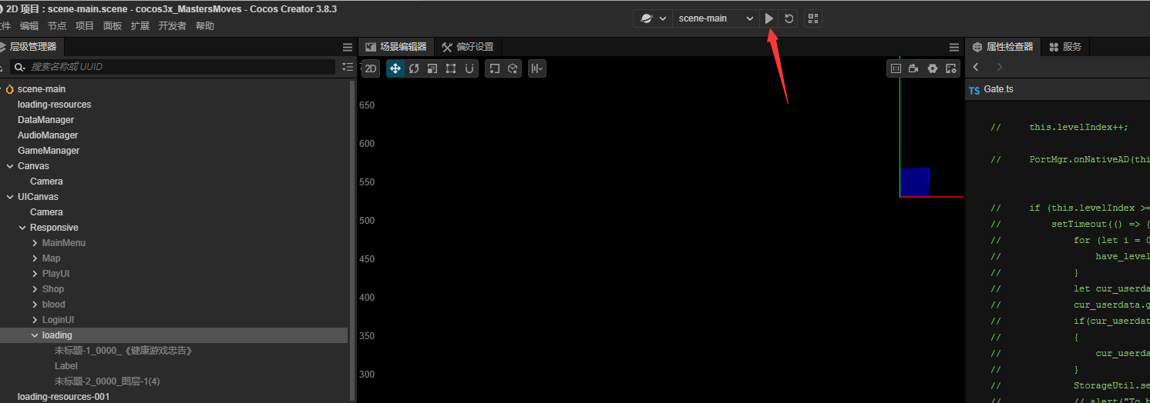
Task: Open scene gear settings icon
Action: (x=933, y=68)
